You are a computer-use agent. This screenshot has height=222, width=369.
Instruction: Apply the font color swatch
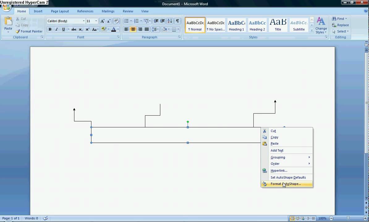pos(113,29)
